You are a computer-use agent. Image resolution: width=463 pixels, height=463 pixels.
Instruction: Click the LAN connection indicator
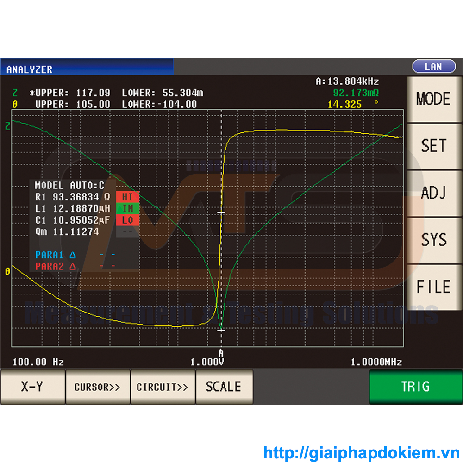tap(433, 67)
